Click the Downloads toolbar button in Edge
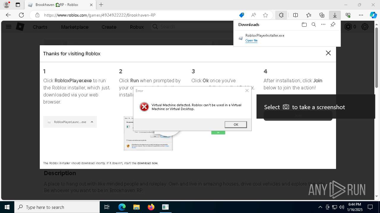 click(335, 15)
